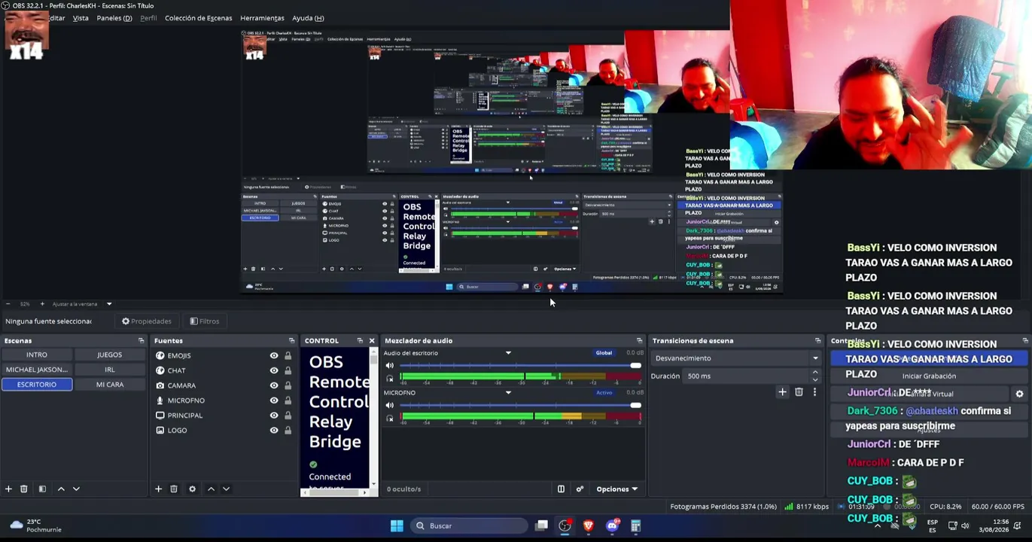
Task: Move the selected source down in Fuentes
Action: click(226, 489)
